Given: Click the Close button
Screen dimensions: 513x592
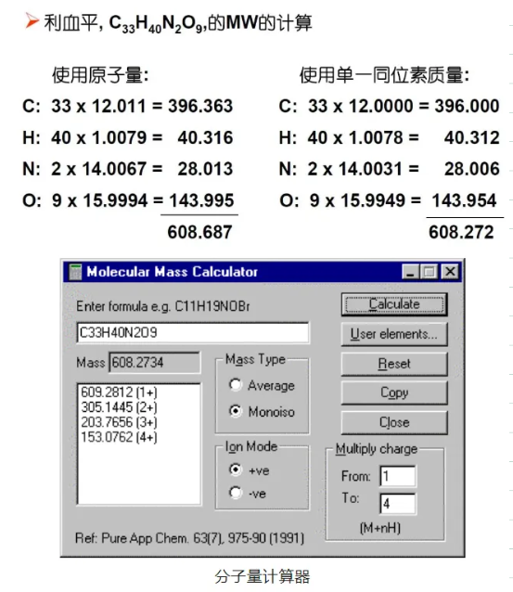Looking at the screenshot, I should [x=394, y=422].
